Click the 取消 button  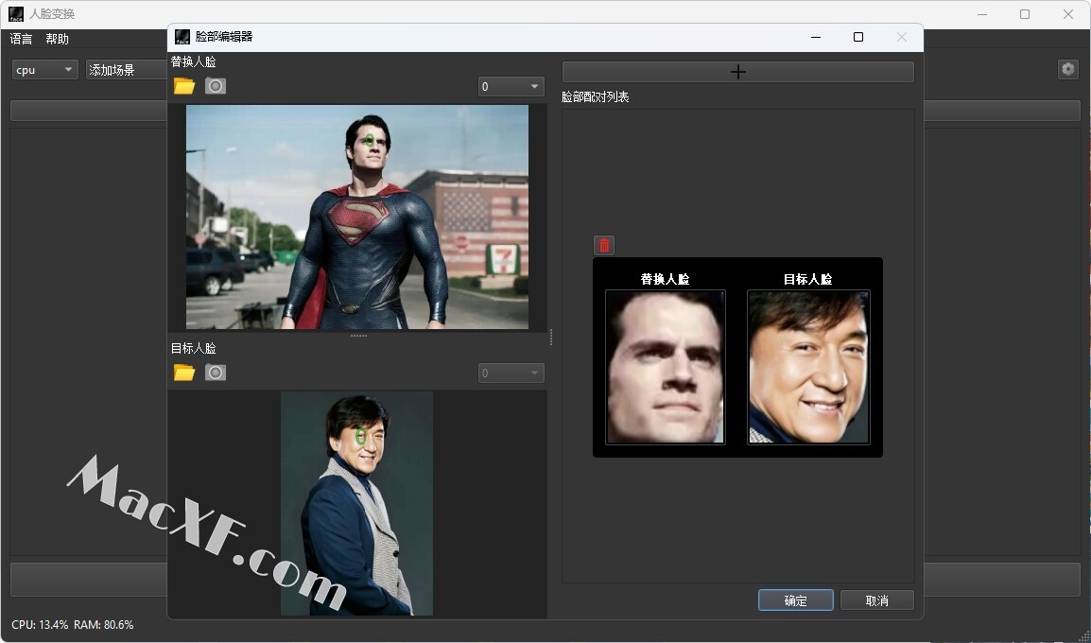point(876,600)
